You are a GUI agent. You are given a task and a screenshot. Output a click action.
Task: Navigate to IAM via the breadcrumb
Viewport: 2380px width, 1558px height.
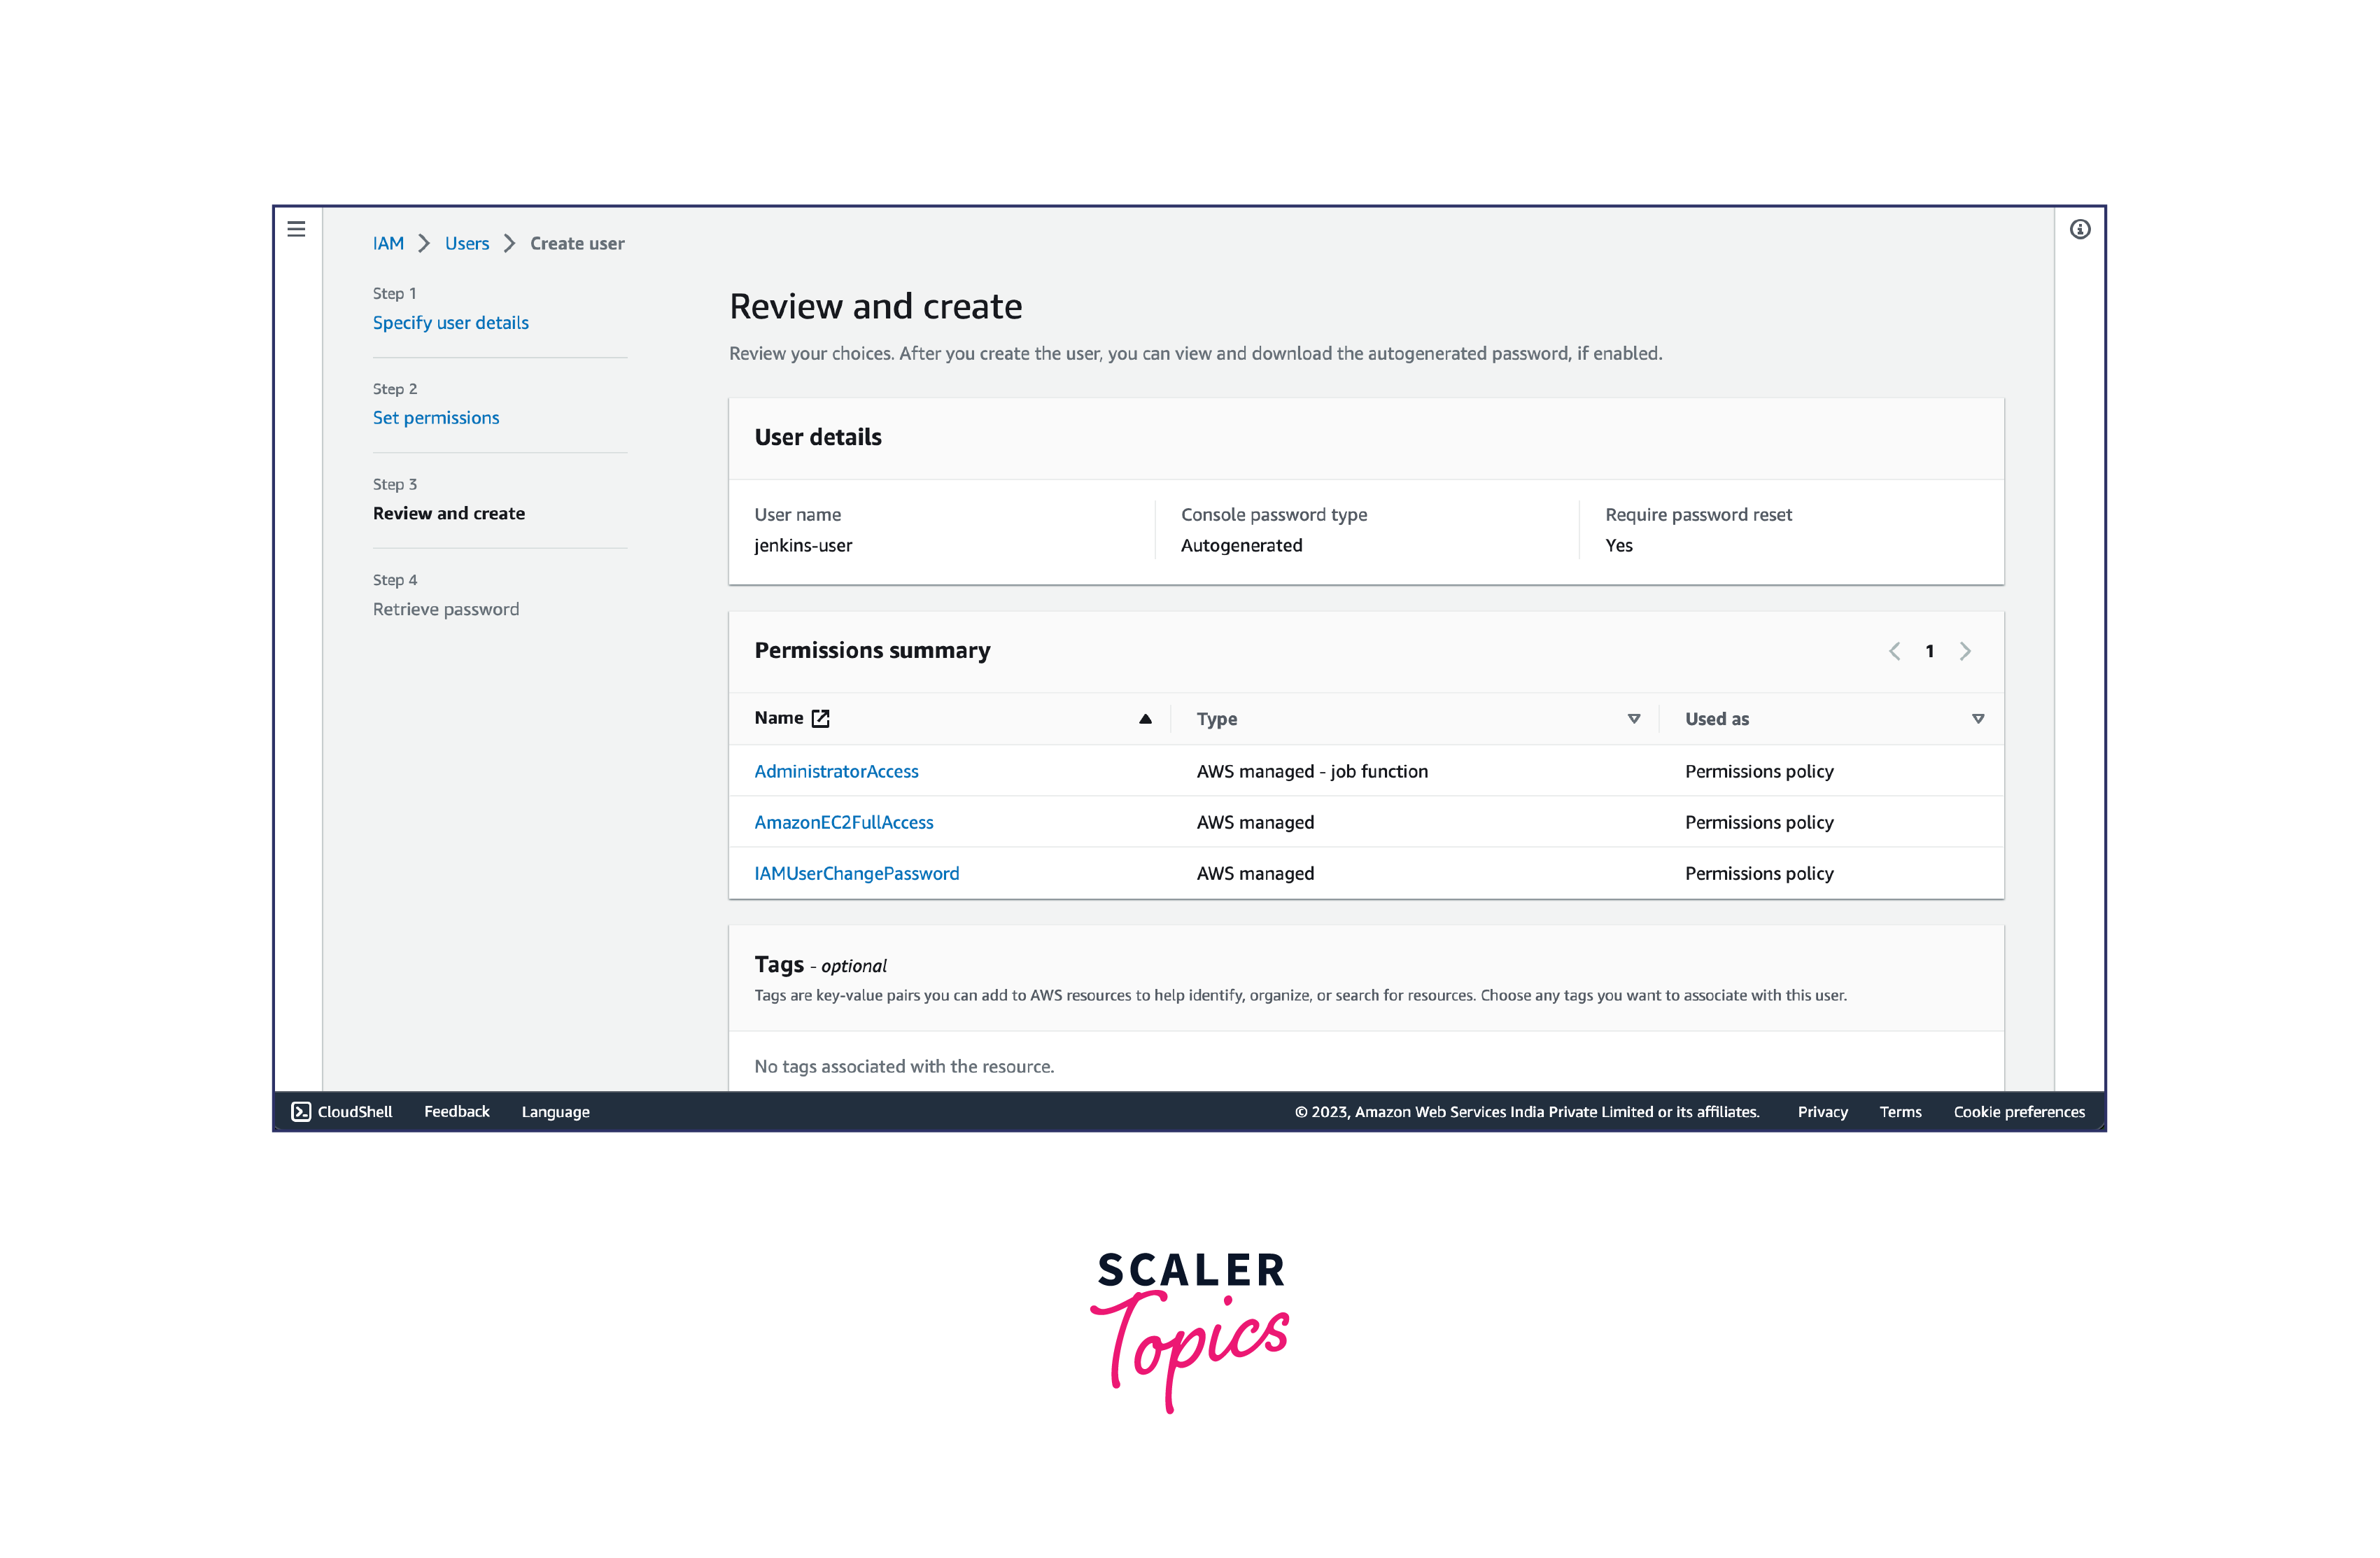[x=388, y=243]
